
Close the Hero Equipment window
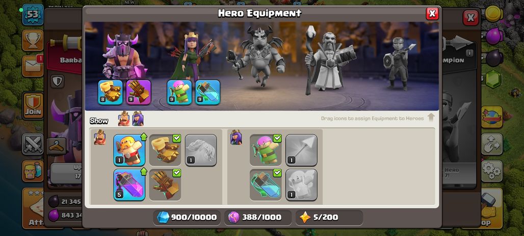click(x=432, y=13)
